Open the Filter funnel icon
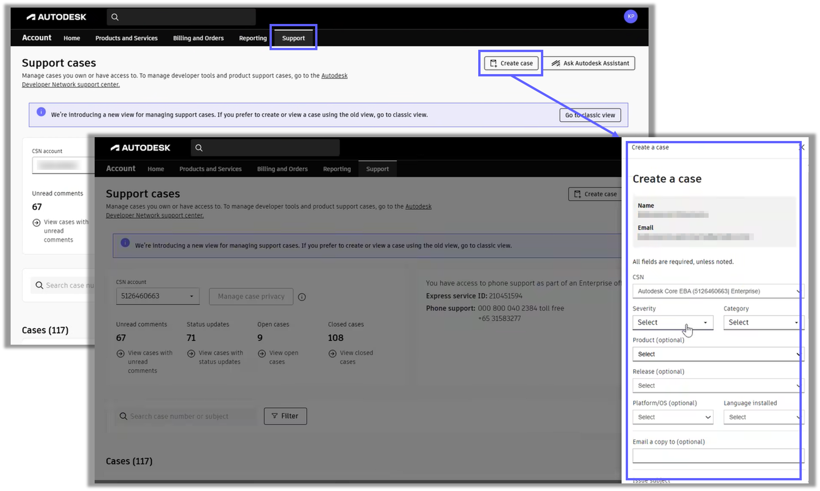This screenshot has height=491, width=820. 275,416
